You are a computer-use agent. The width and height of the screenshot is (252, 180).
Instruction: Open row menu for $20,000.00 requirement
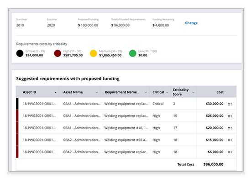[230, 128]
